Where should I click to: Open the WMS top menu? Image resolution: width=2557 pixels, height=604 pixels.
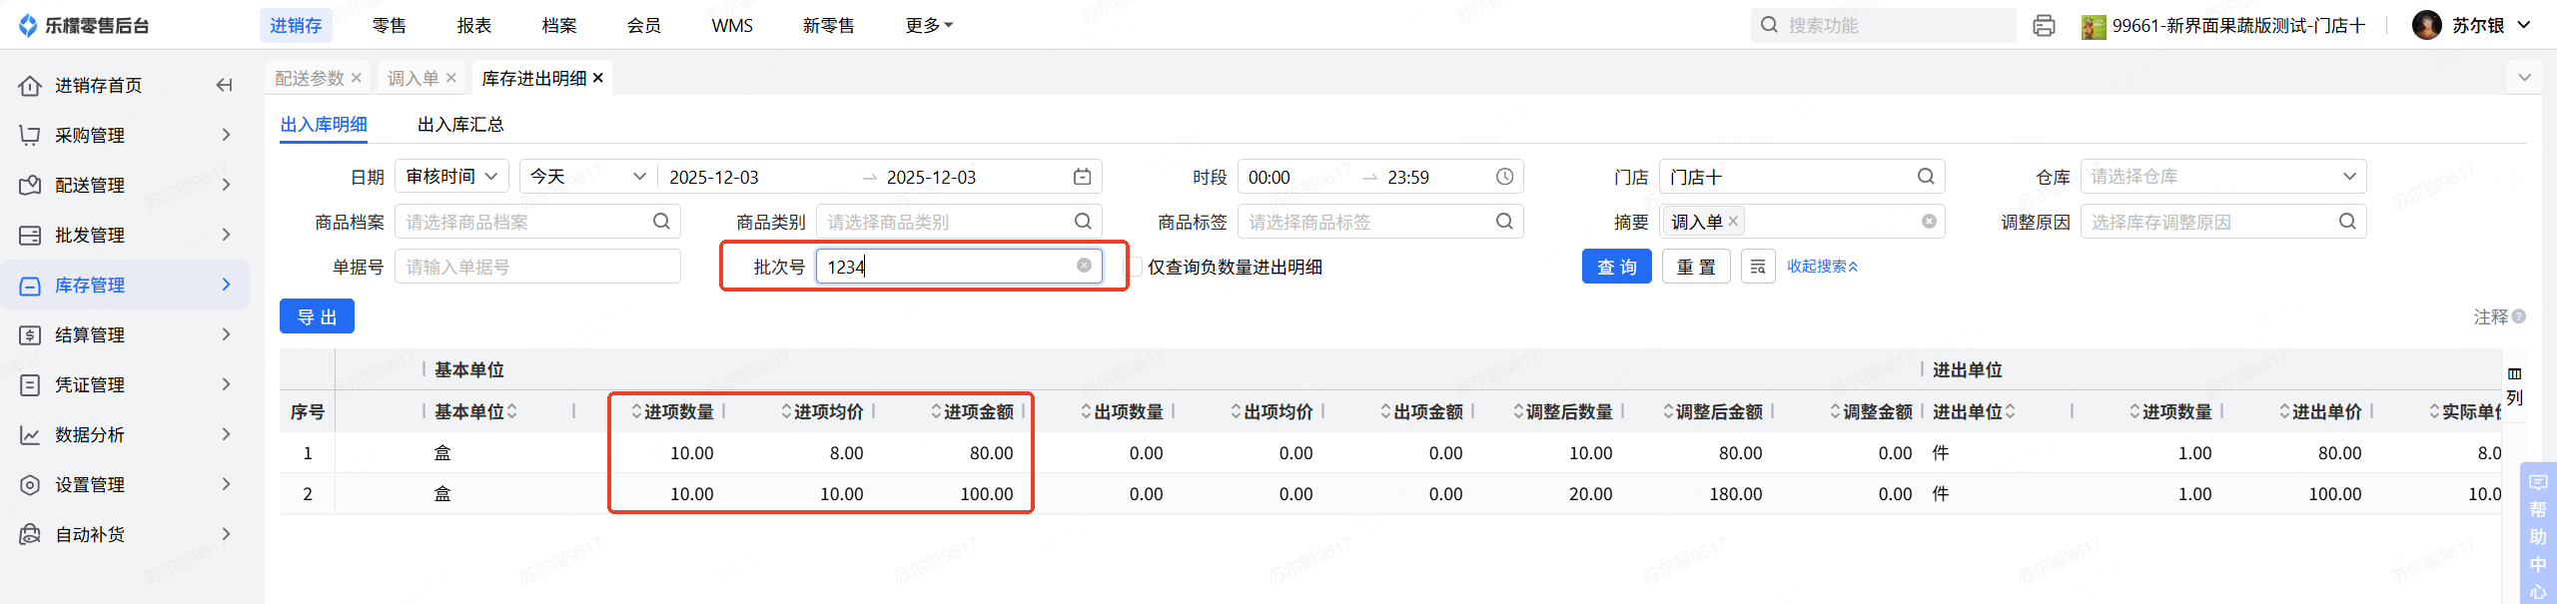click(x=732, y=26)
